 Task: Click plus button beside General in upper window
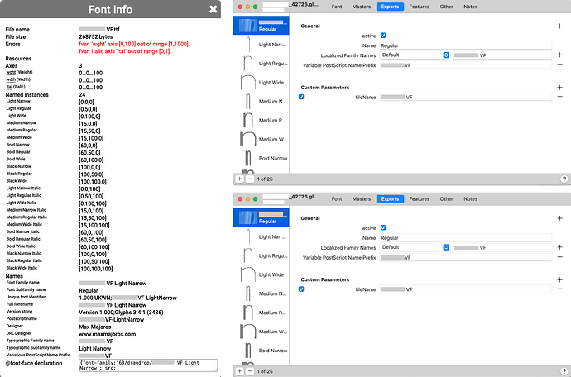pos(560,26)
